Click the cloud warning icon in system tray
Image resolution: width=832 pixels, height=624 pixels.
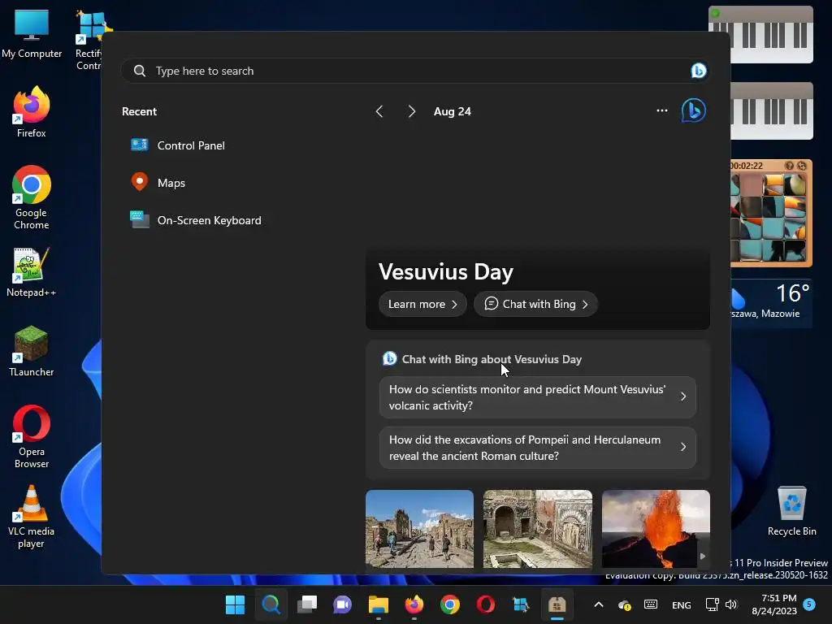(625, 604)
